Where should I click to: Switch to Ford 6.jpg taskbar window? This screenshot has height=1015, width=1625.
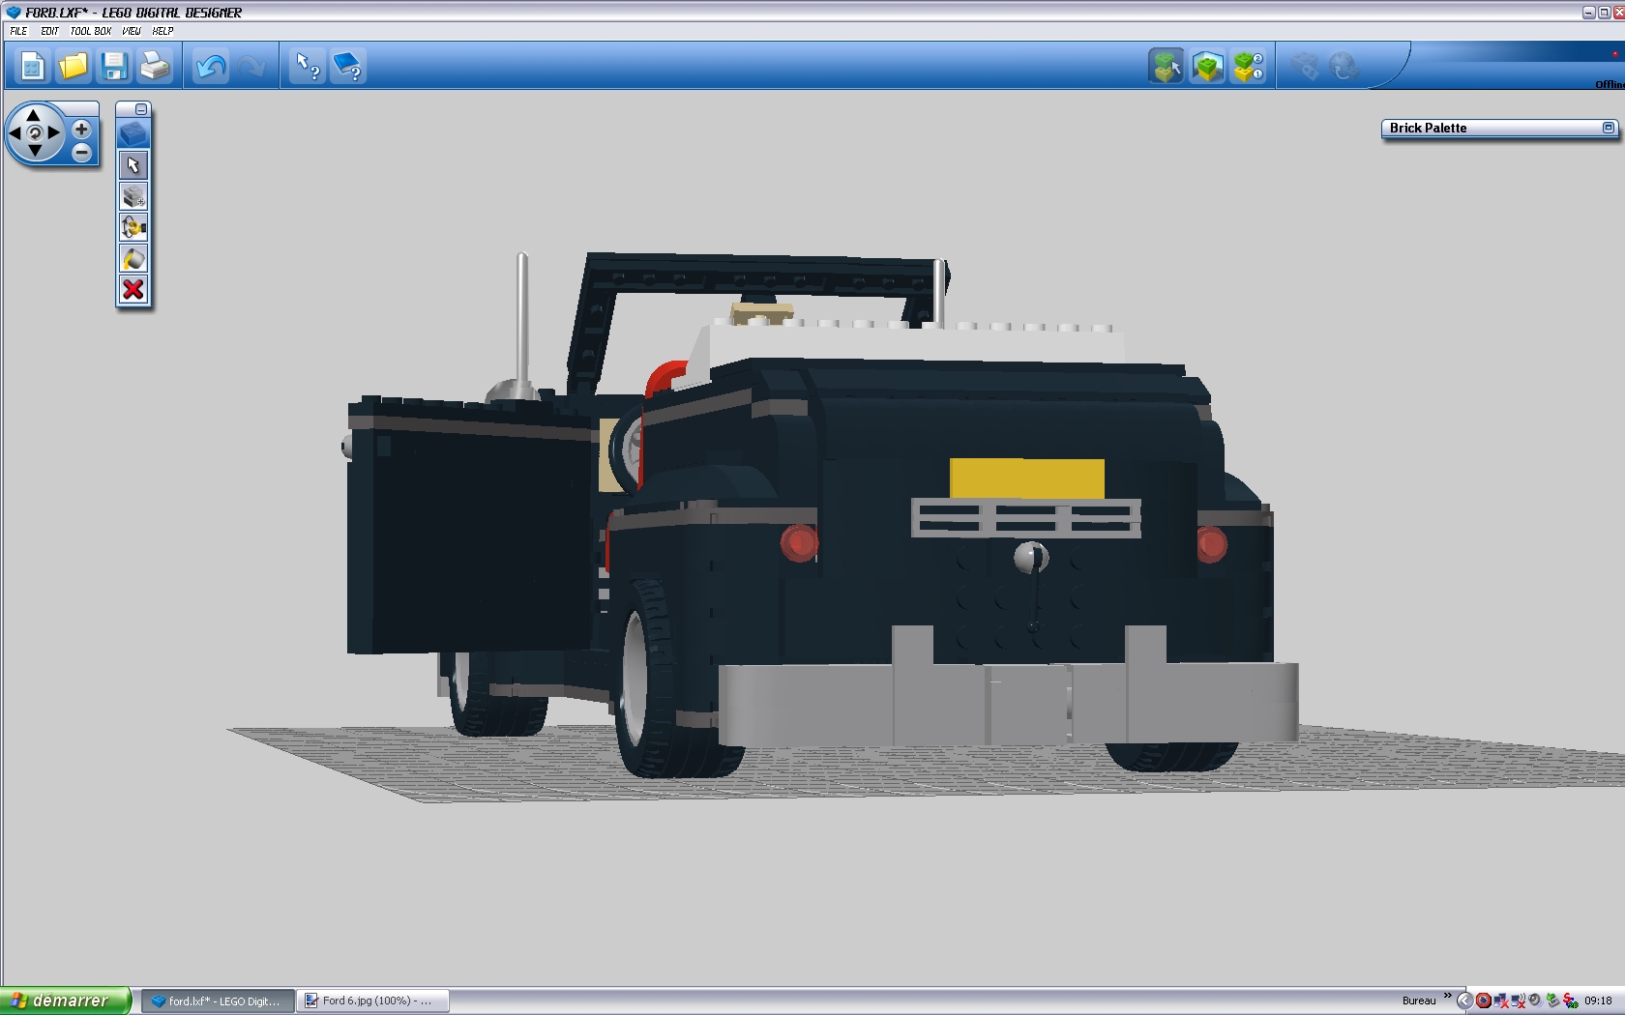coord(372,1000)
